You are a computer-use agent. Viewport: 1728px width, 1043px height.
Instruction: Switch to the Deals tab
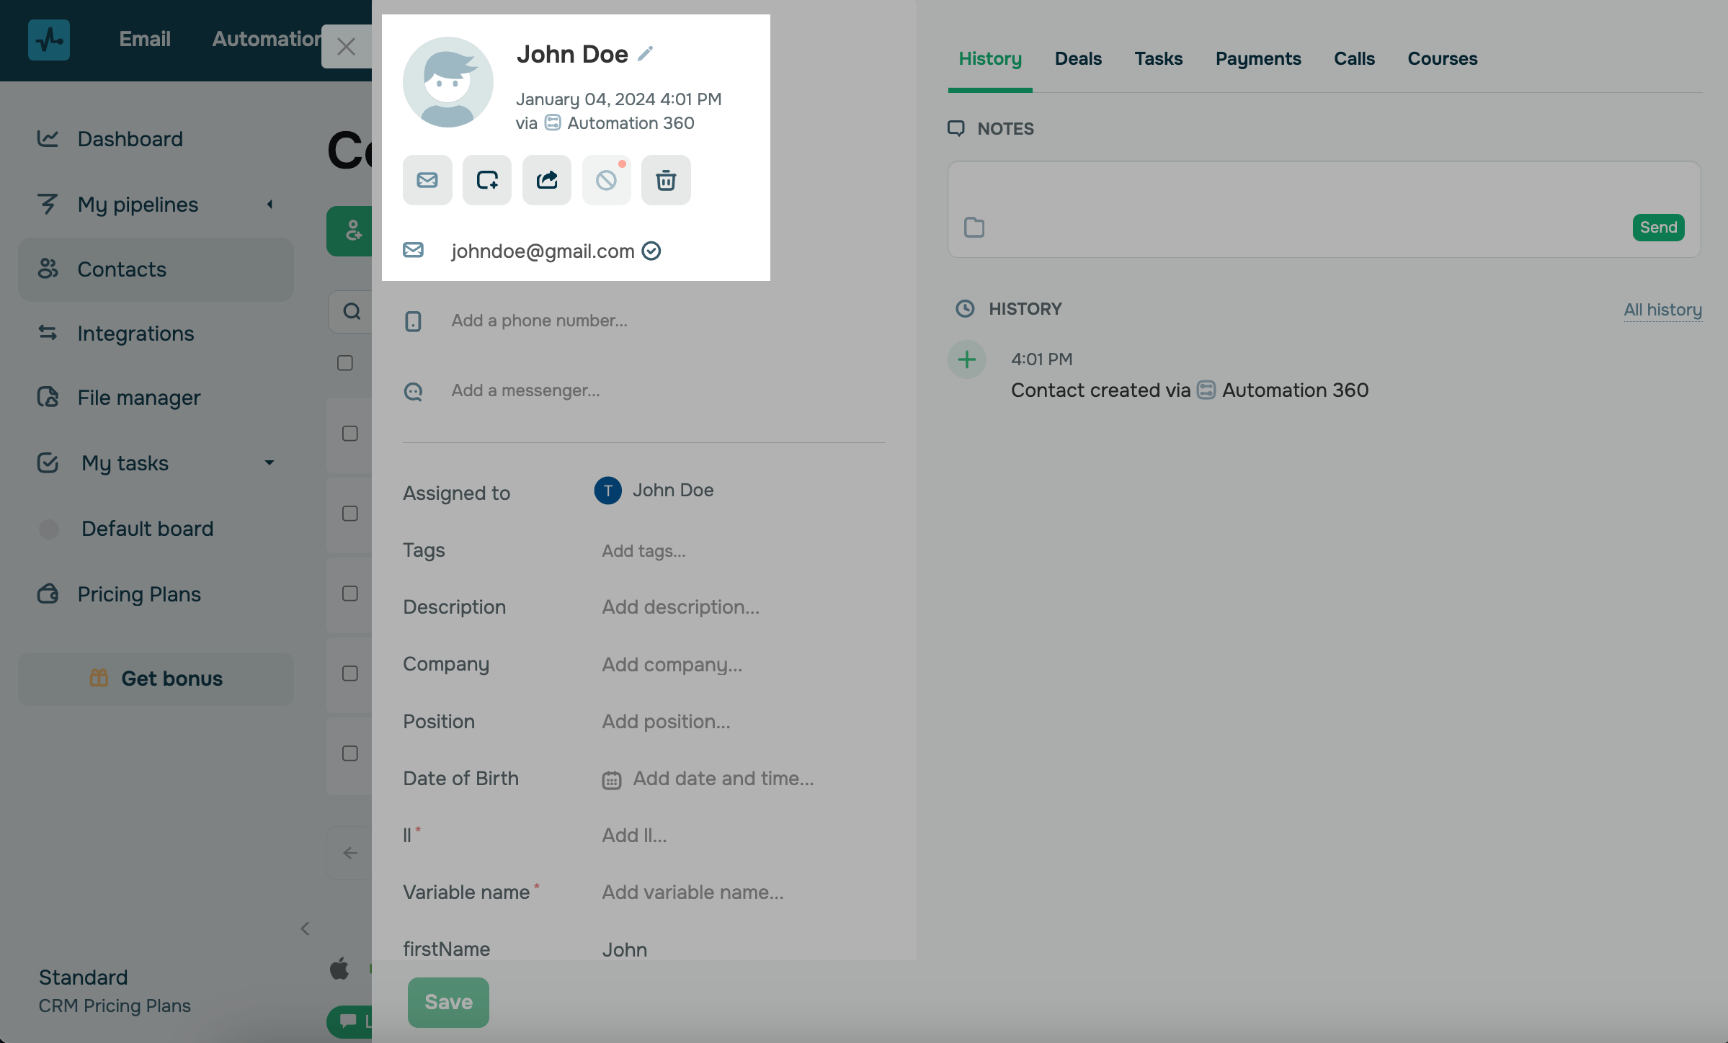[x=1078, y=59]
